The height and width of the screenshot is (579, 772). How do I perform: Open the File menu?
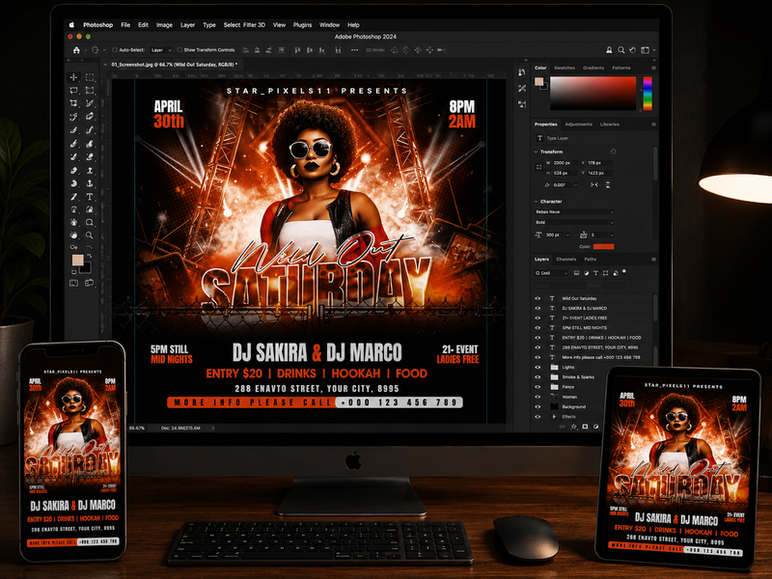point(125,25)
